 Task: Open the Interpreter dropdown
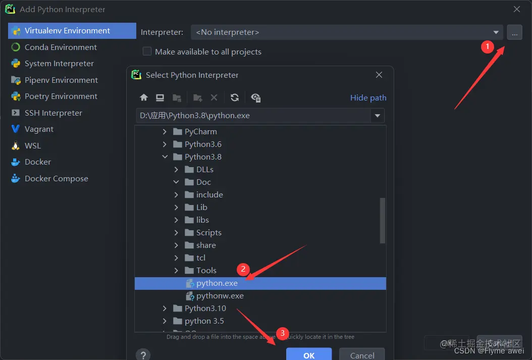point(496,32)
